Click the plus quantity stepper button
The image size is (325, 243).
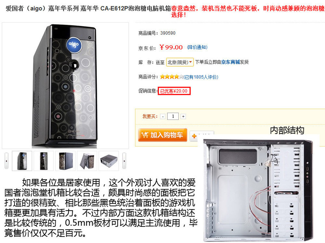click(183, 117)
